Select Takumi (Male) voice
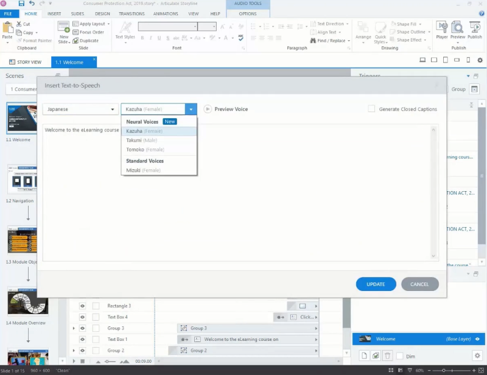Viewport: 487px width, 375px height. coord(159,141)
